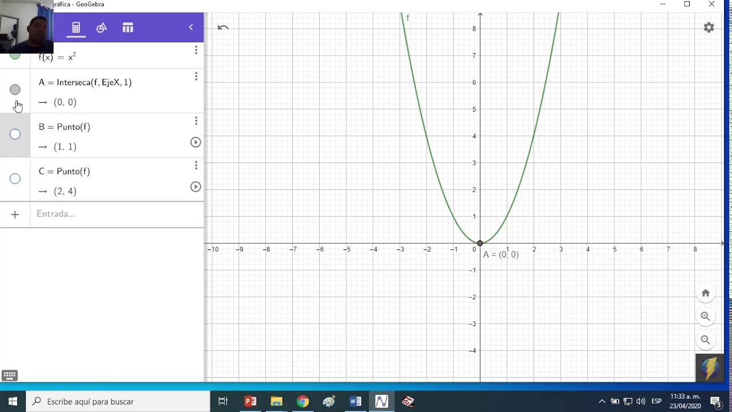Zoom in on the graph
The image size is (732, 412).
click(x=705, y=316)
